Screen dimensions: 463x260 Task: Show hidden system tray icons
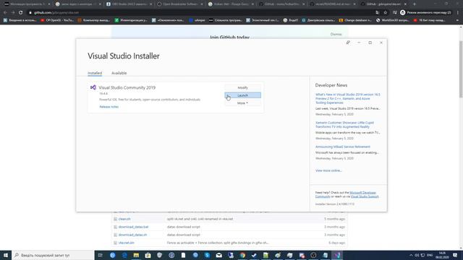click(411, 255)
